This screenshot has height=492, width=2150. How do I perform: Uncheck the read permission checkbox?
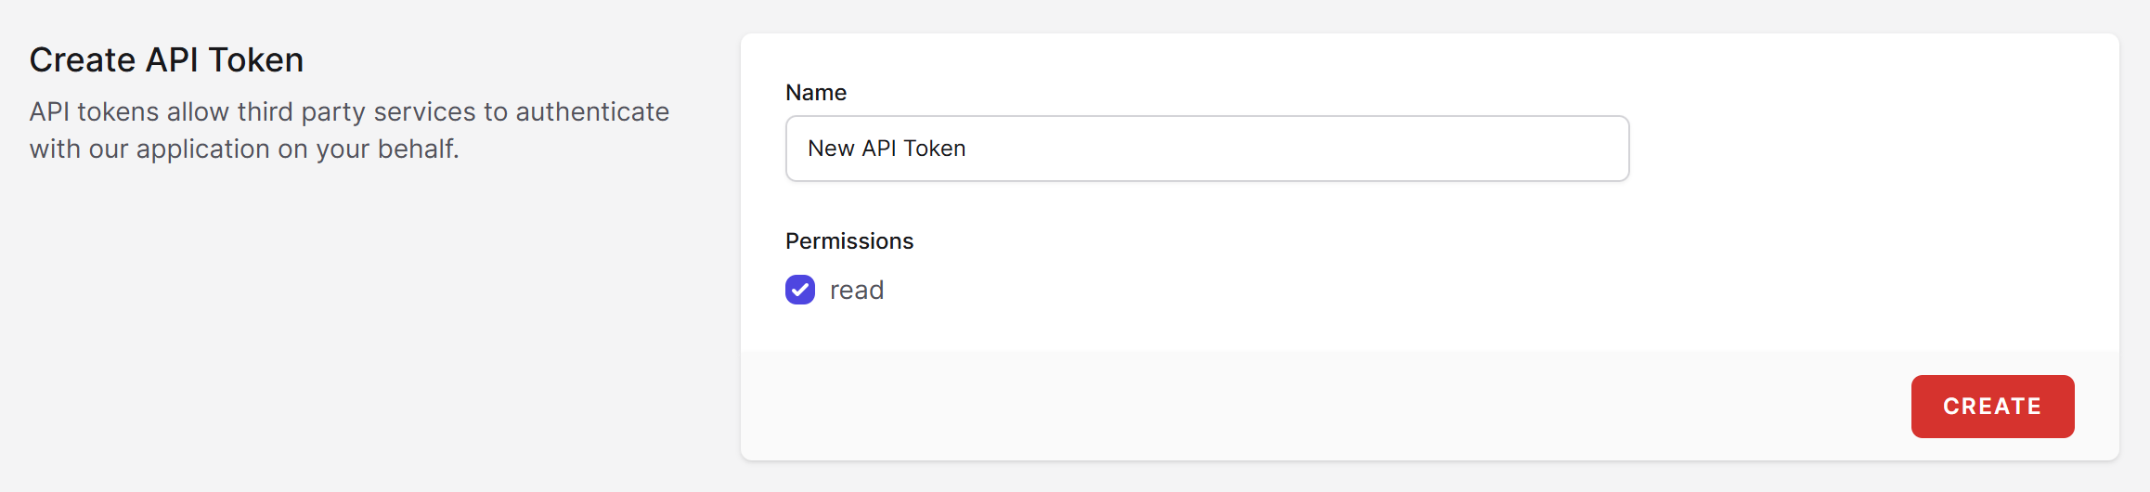(x=799, y=290)
